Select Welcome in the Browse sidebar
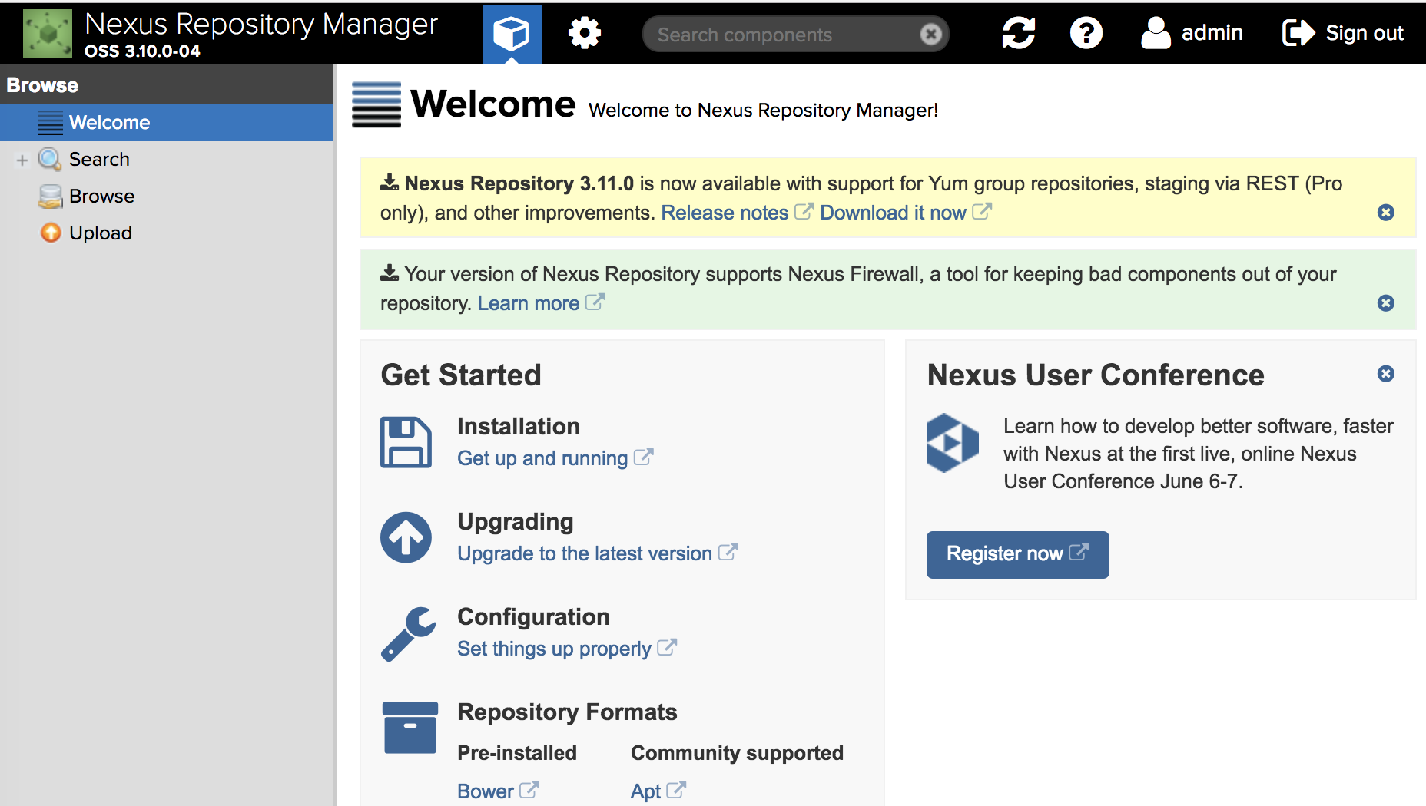Image resolution: width=1426 pixels, height=806 pixels. pos(167,123)
